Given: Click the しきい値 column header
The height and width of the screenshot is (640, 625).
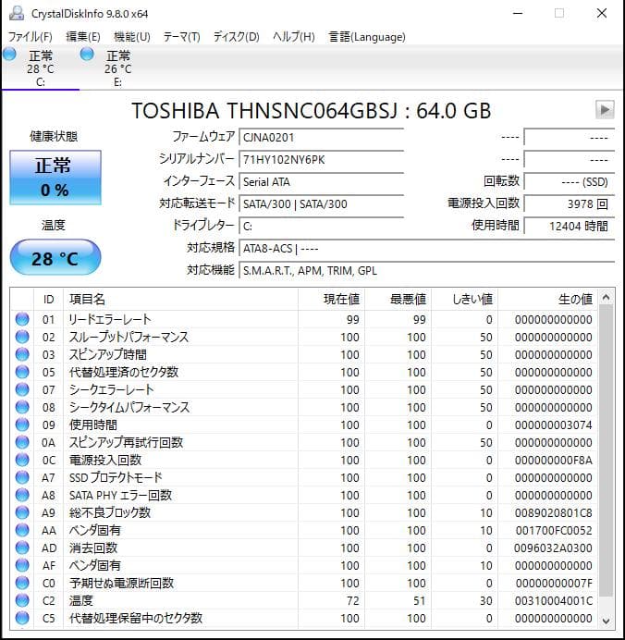Looking at the screenshot, I should coord(465,299).
